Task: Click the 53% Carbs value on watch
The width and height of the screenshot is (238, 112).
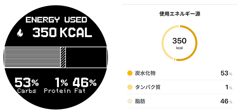Action: click(x=27, y=83)
